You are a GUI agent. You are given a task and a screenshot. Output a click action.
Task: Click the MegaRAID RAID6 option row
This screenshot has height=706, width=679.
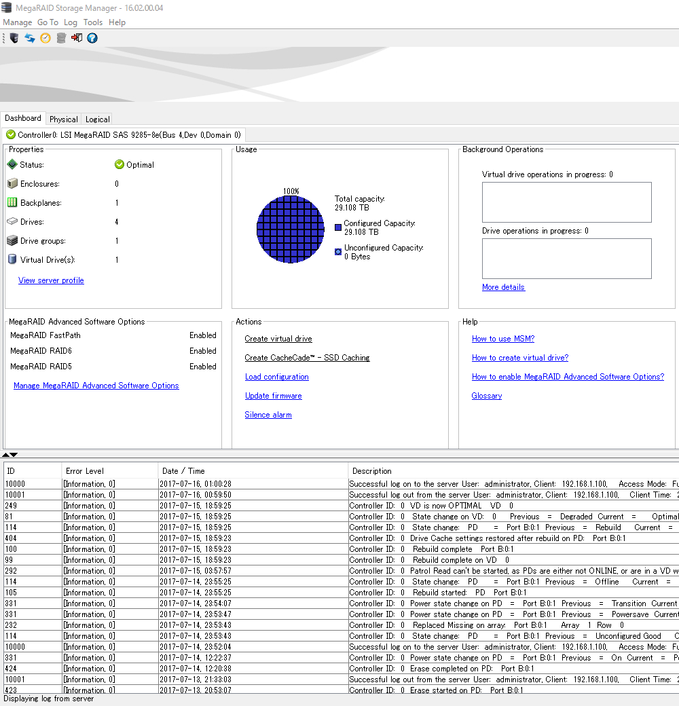click(113, 351)
